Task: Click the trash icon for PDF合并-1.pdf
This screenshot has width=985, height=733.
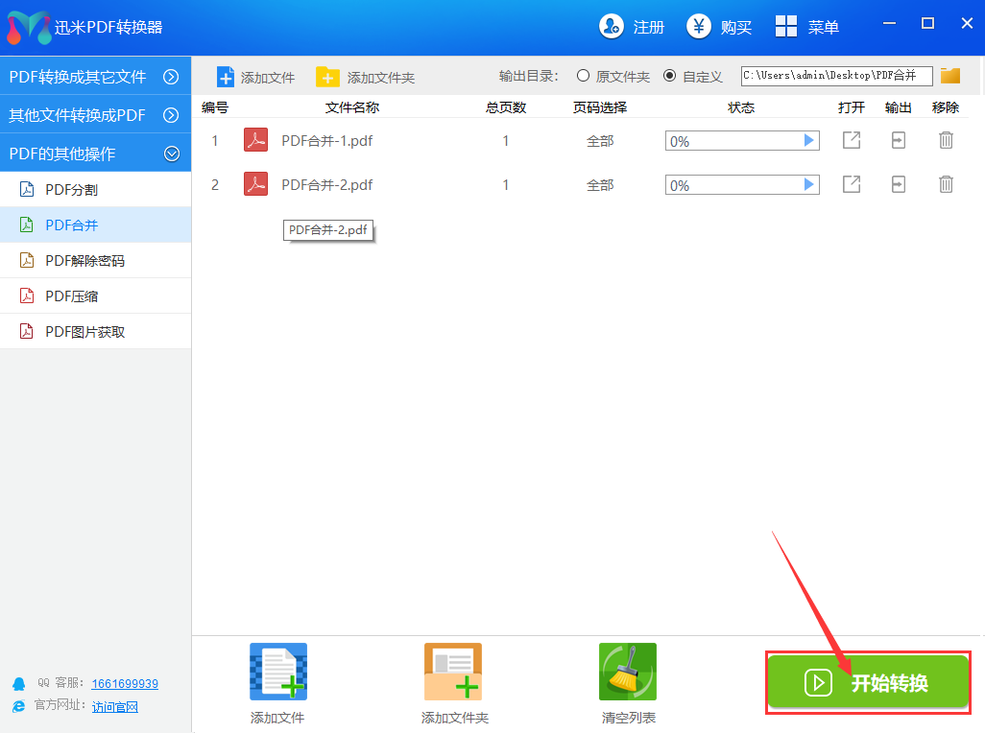Action: pyautogui.click(x=946, y=141)
